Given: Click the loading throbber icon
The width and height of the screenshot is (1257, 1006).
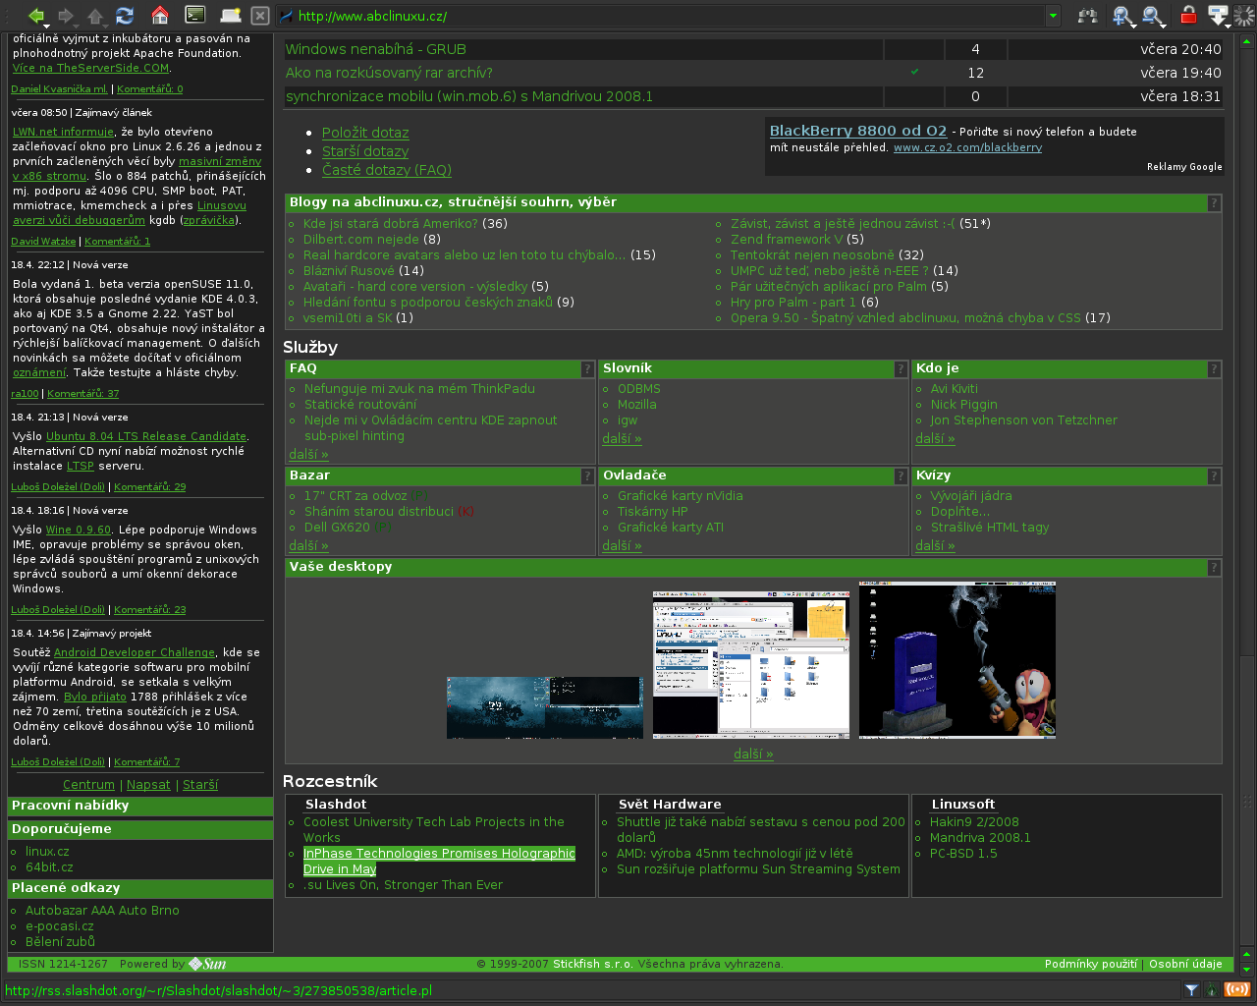Looking at the screenshot, I should coord(1244,16).
